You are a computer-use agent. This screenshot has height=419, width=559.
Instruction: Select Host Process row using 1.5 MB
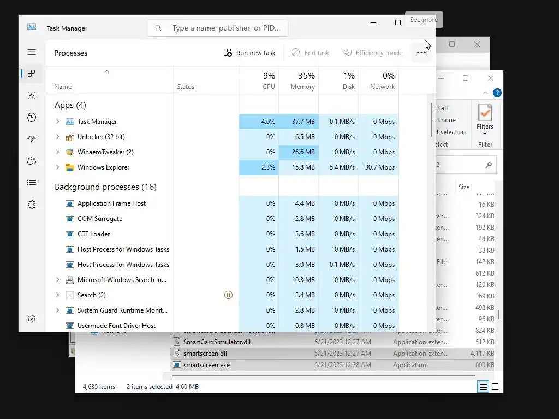(x=222, y=249)
